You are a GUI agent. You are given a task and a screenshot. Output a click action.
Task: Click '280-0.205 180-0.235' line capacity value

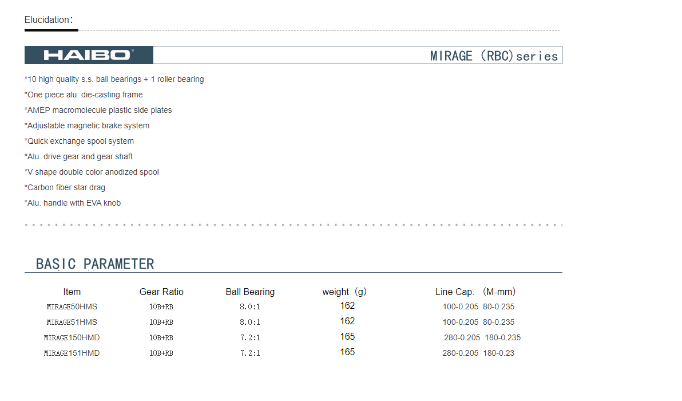tap(482, 338)
